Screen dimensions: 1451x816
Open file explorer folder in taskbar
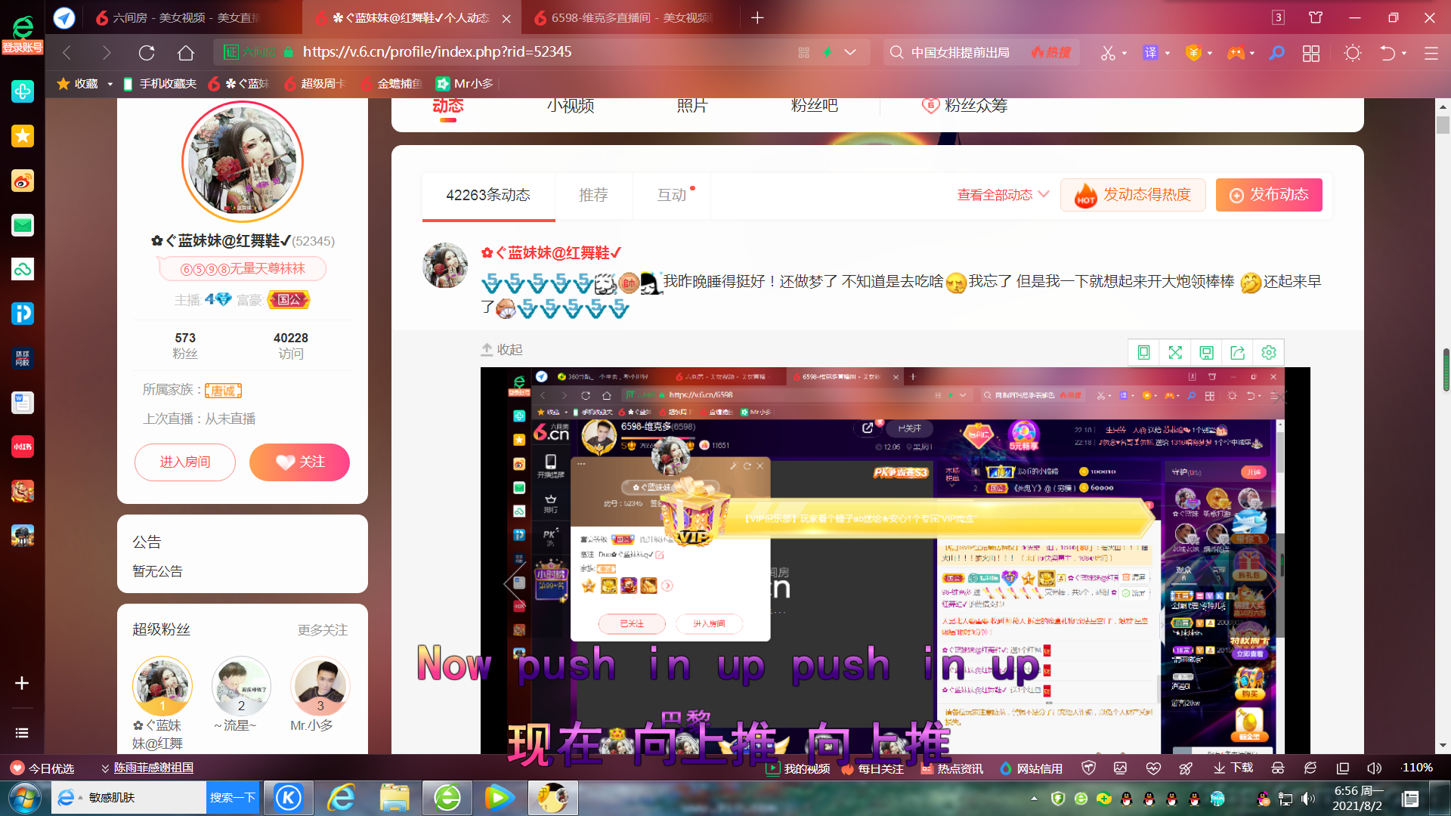click(x=394, y=798)
